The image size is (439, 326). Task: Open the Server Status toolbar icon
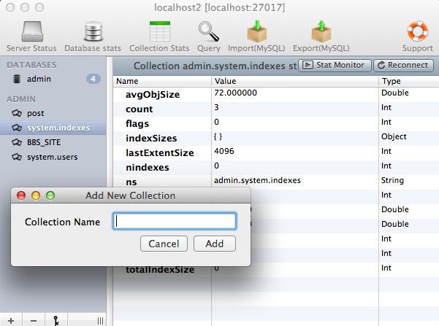tap(32, 31)
